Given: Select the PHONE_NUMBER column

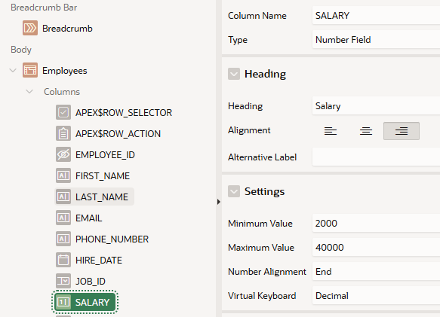Looking at the screenshot, I should click(x=112, y=239).
